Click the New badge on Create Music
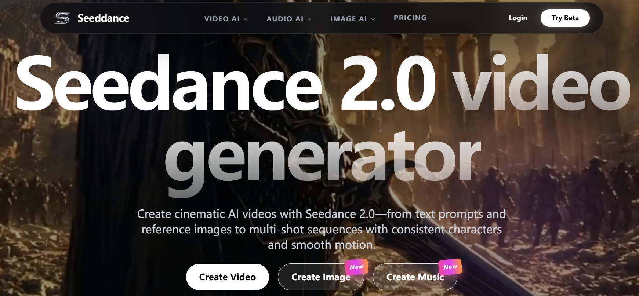 [x=450, y=267]
